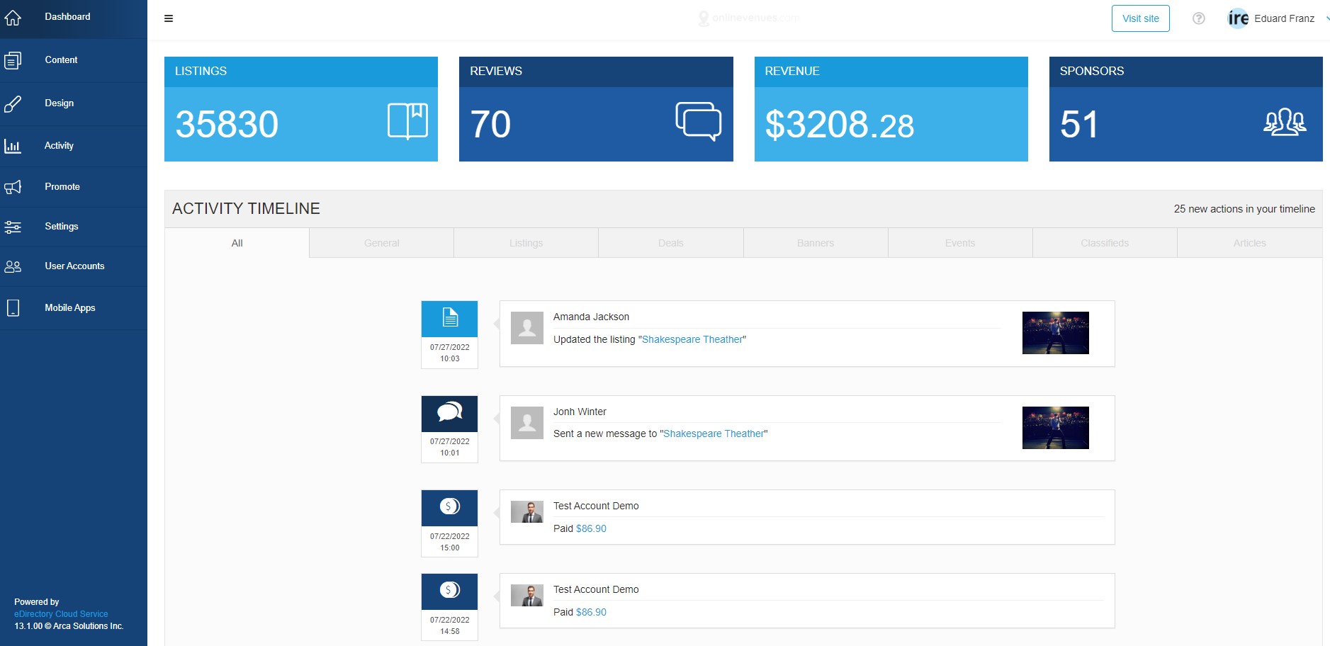1330x646 pixels.
Task: Click the Dashboard home icon
Action: click(13, 18)
